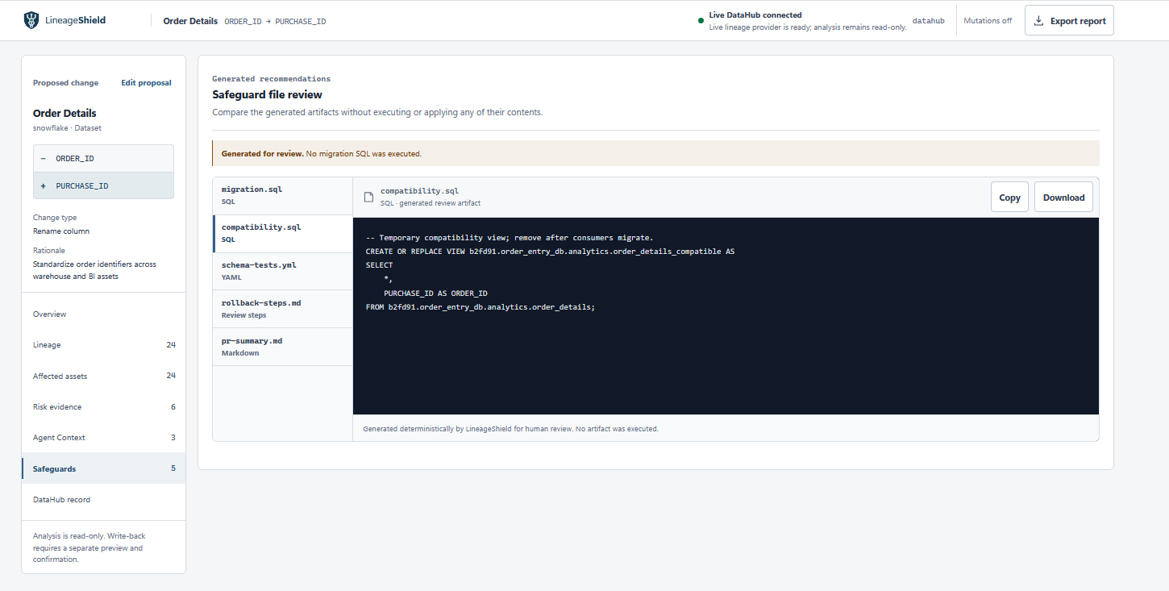Screen dimensions: 1169x591
Task: Click the Rename column change type value
Action: (x=61, y=231)
